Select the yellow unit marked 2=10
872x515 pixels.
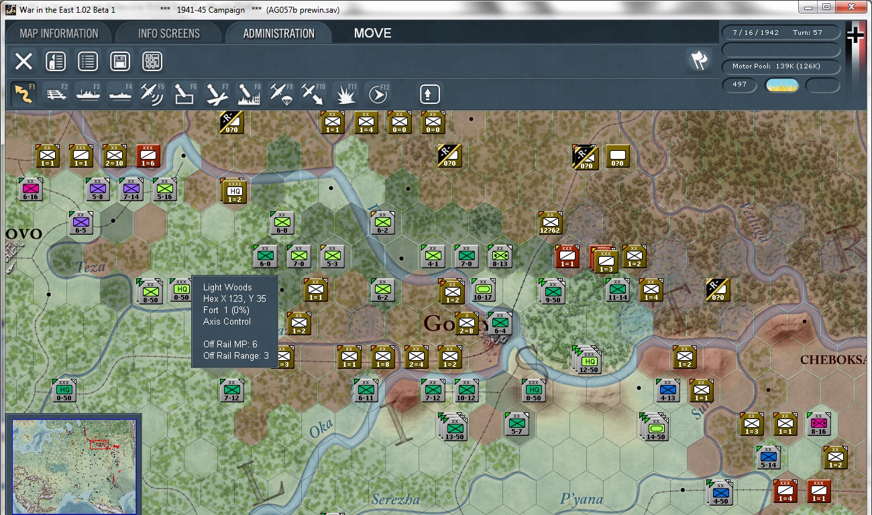114,156
